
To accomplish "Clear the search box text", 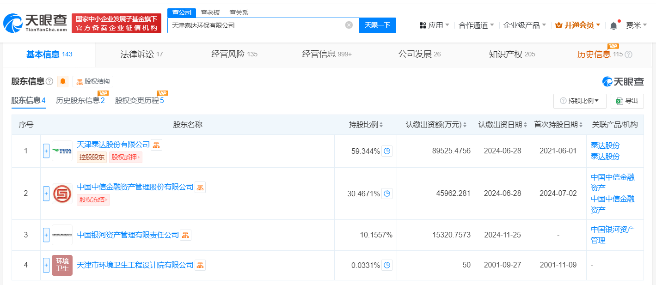I will click(x=349, y=25).
